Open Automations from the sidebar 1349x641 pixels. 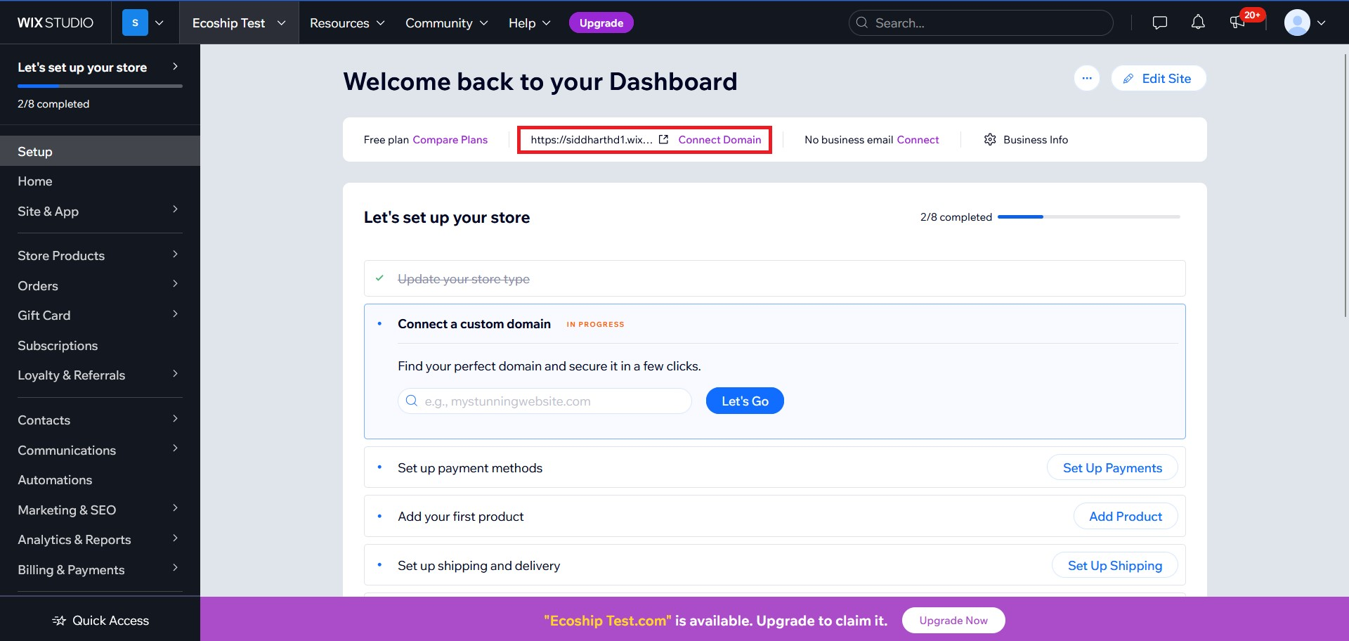pyautogui.click(x=55, y=480)
